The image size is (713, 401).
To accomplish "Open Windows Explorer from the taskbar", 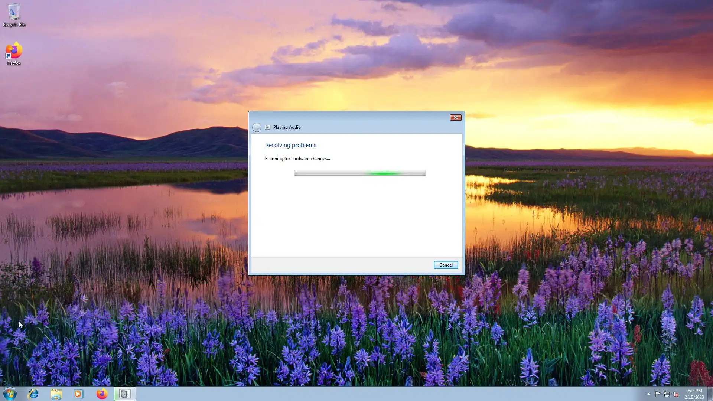I will click(56, 394).
